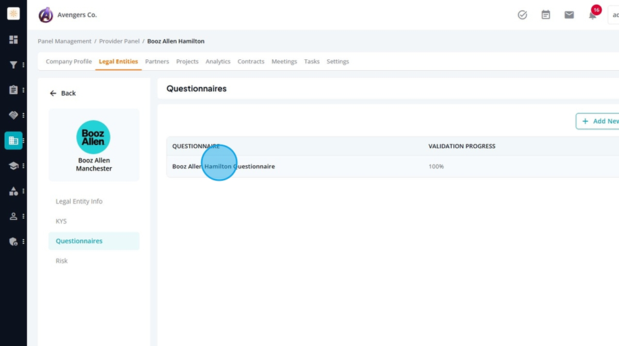Open the funnel filter icon in sidebar

point(14,65)
